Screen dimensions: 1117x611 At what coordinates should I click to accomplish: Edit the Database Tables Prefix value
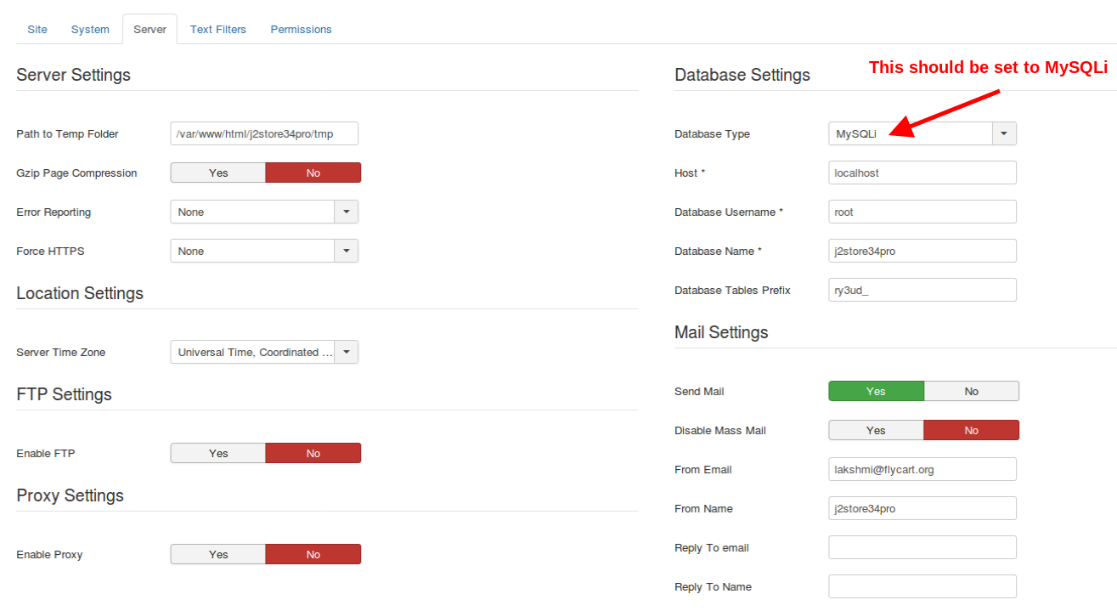pyautogui.click(x=922, y=289)
